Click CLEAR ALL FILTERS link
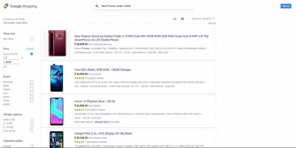The image size is (296, 148). point(14,19)
